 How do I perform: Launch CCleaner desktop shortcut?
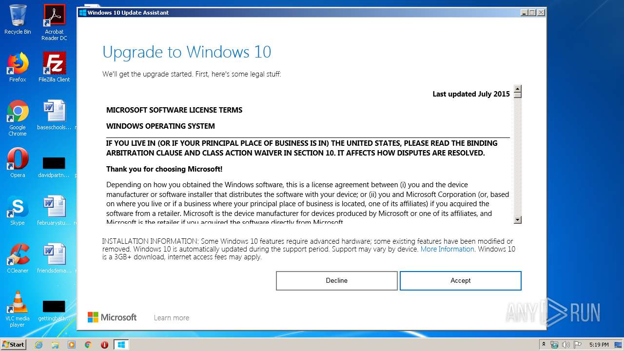18,258
